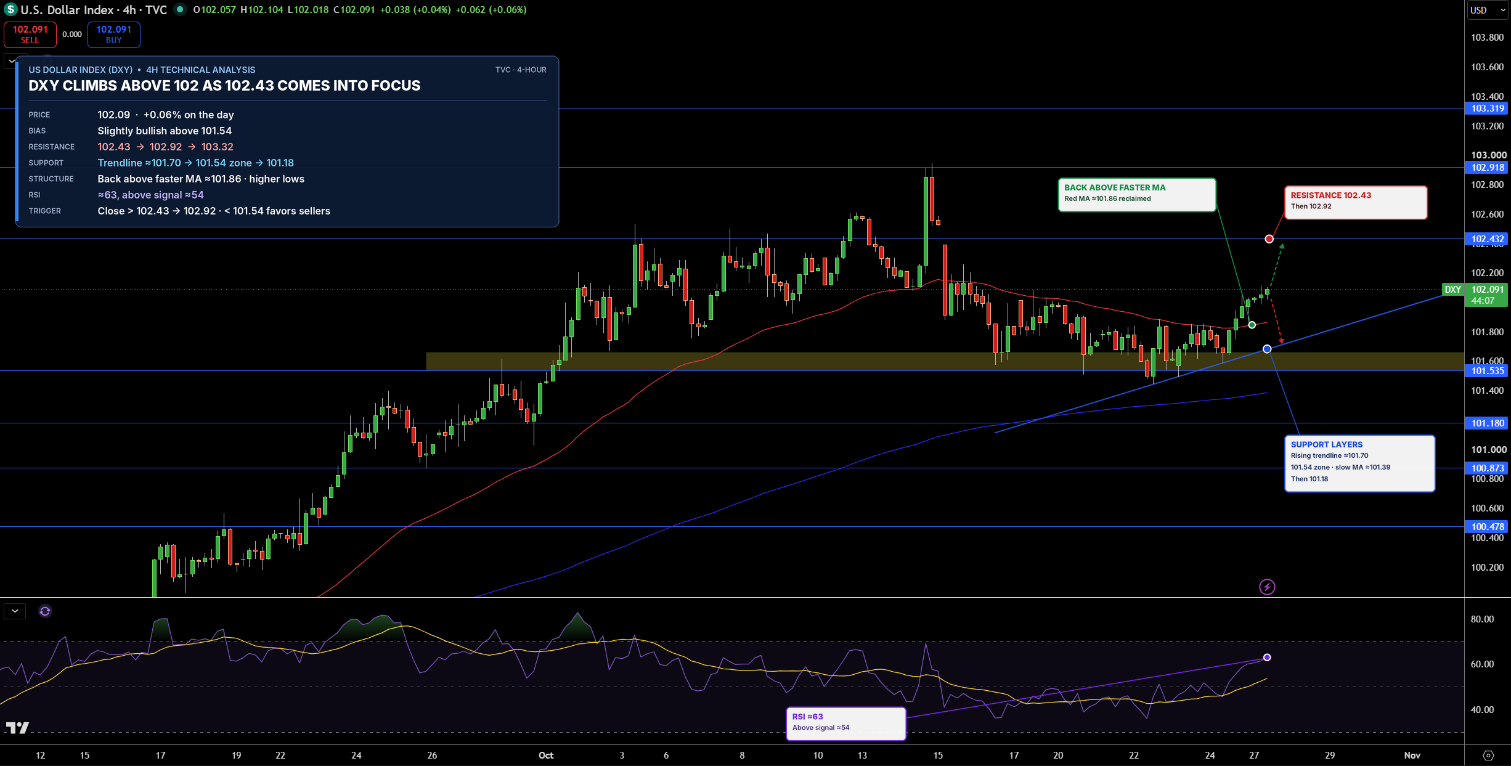Screen dimensions: 1511x766
Task: Click the 102.918 price level label
Action: pyautogui.click(x=1488, y=168)
